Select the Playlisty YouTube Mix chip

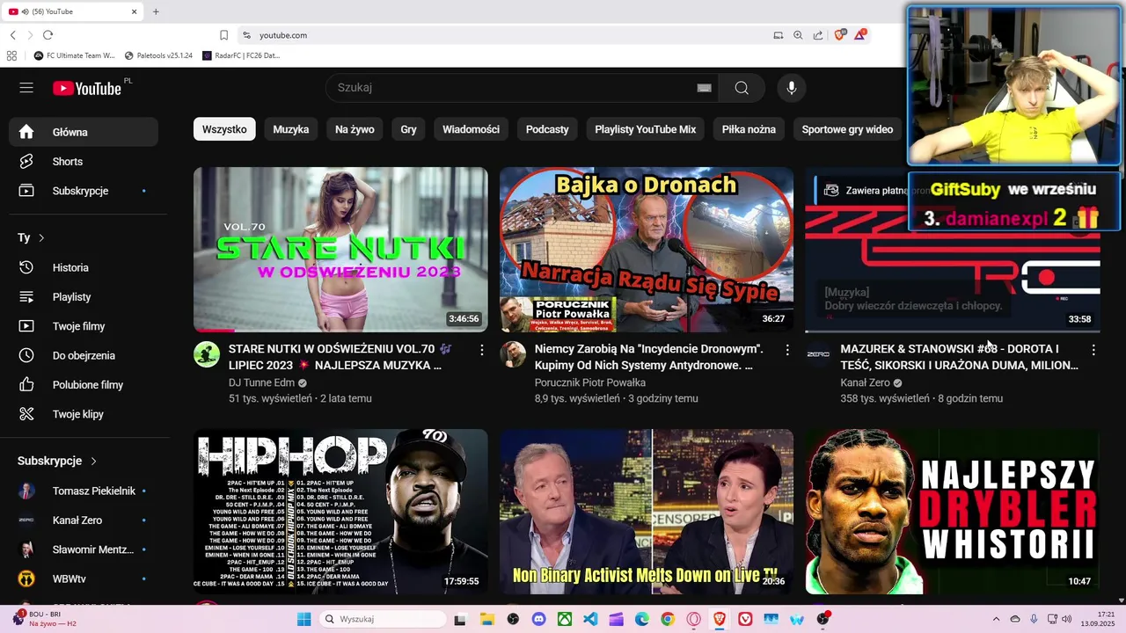[x=645, y=129]
